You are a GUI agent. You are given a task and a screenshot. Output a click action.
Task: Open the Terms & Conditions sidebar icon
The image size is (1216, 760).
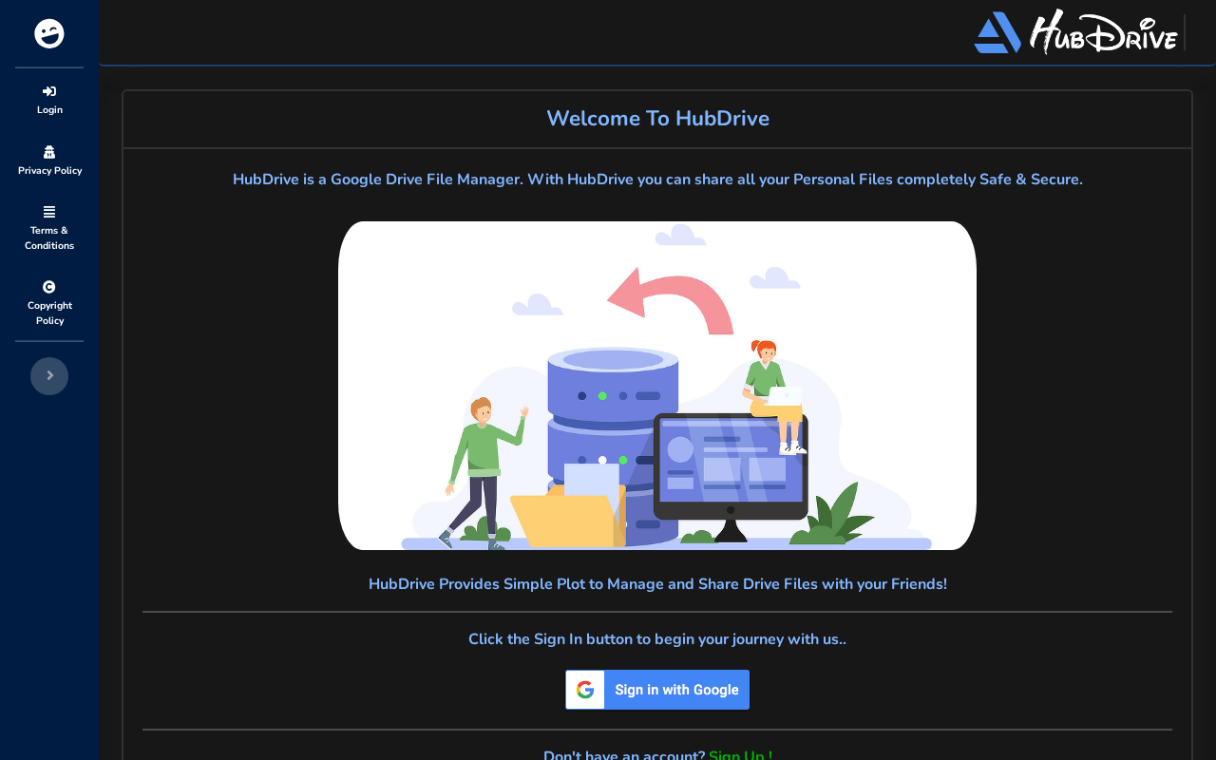49,212
